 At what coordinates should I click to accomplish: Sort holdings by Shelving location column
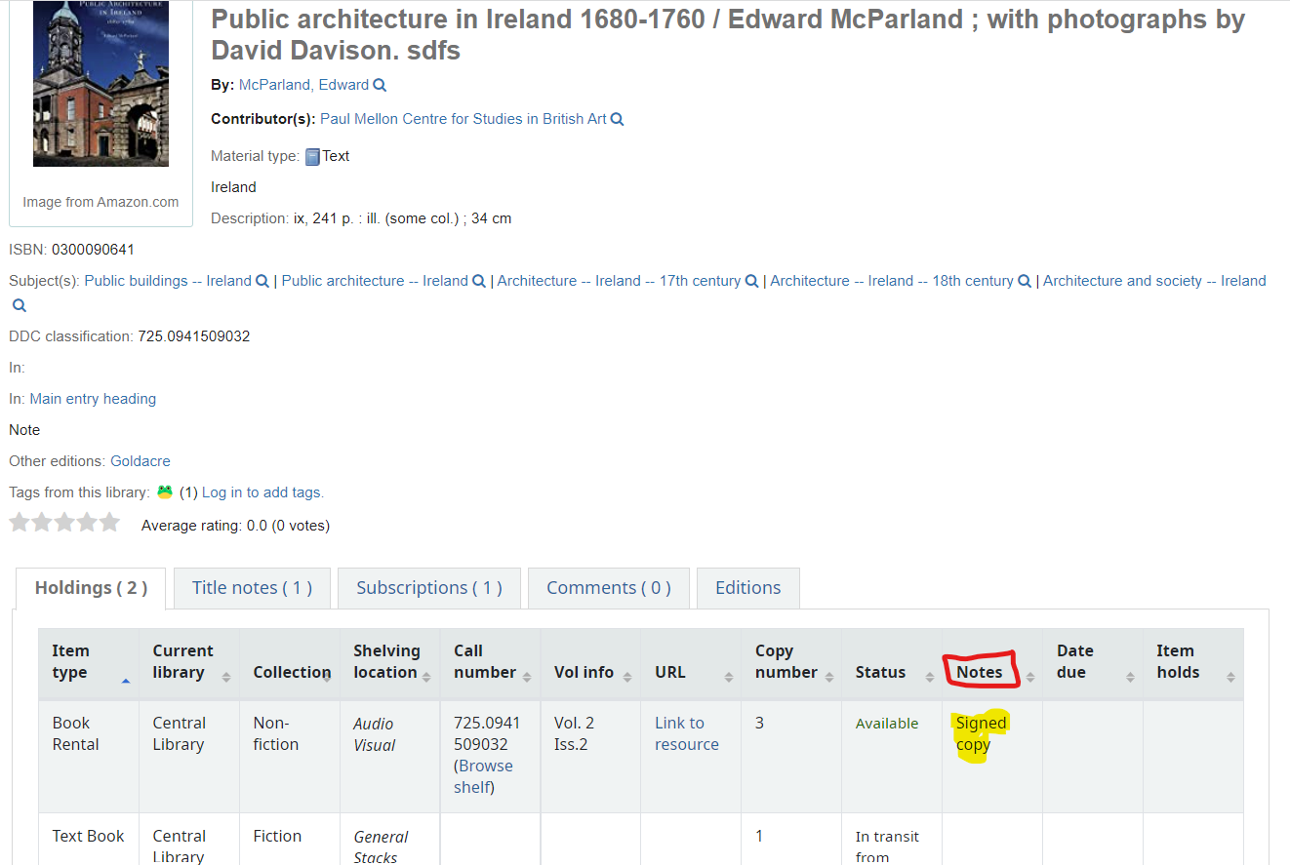click(x=390, y=662)
